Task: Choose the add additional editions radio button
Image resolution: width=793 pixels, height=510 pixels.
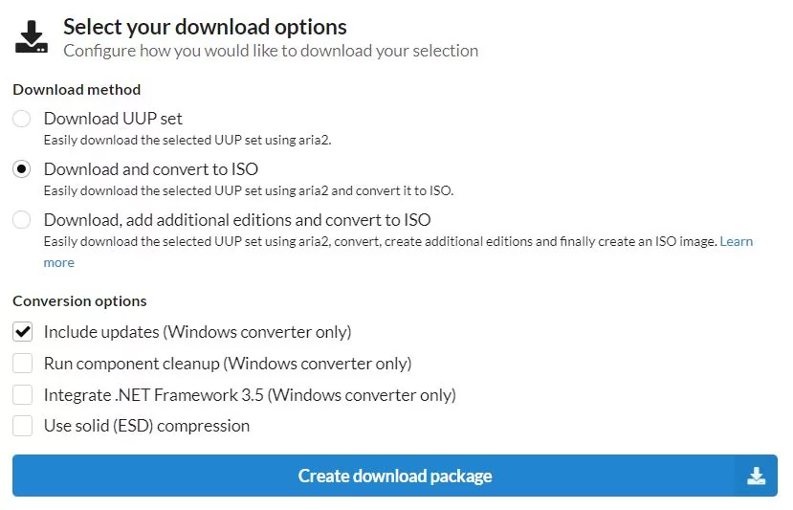Action: 22,220
